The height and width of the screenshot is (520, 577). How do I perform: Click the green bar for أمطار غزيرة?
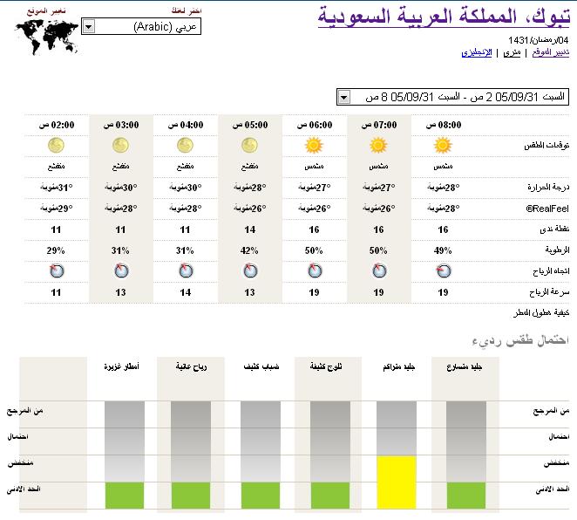[x=125, y=496]
